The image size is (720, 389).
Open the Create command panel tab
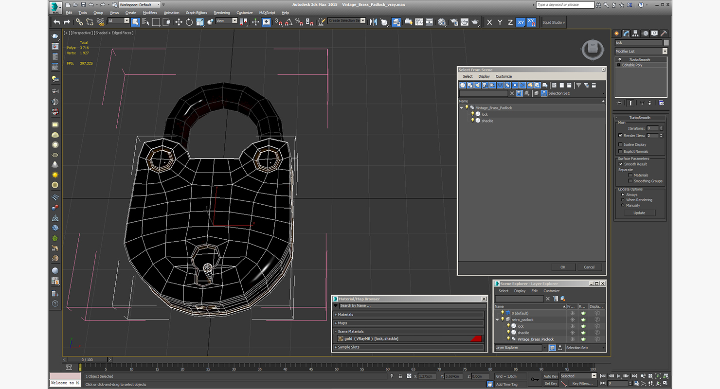(x=617, y=33)
